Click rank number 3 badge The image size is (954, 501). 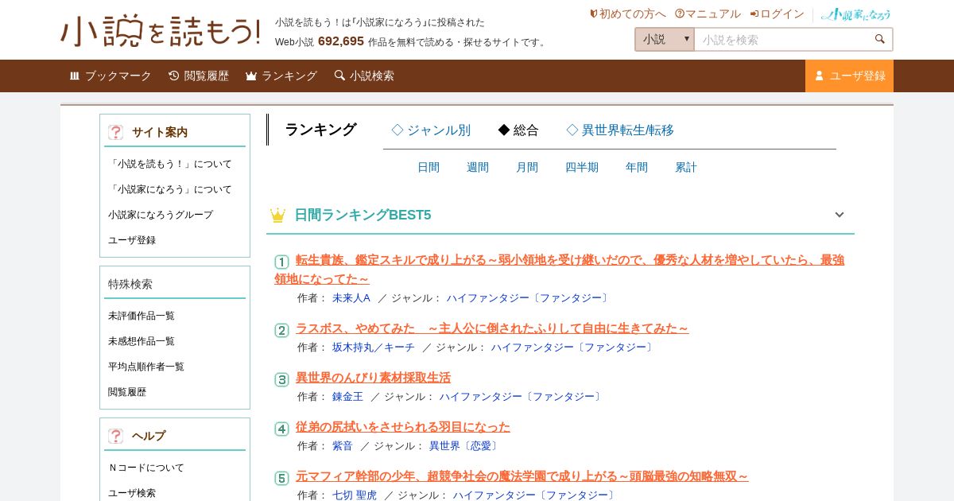click(x=281, y=379)
